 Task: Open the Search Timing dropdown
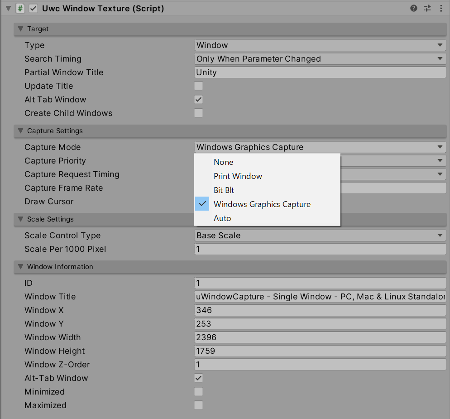click(320, 58)
